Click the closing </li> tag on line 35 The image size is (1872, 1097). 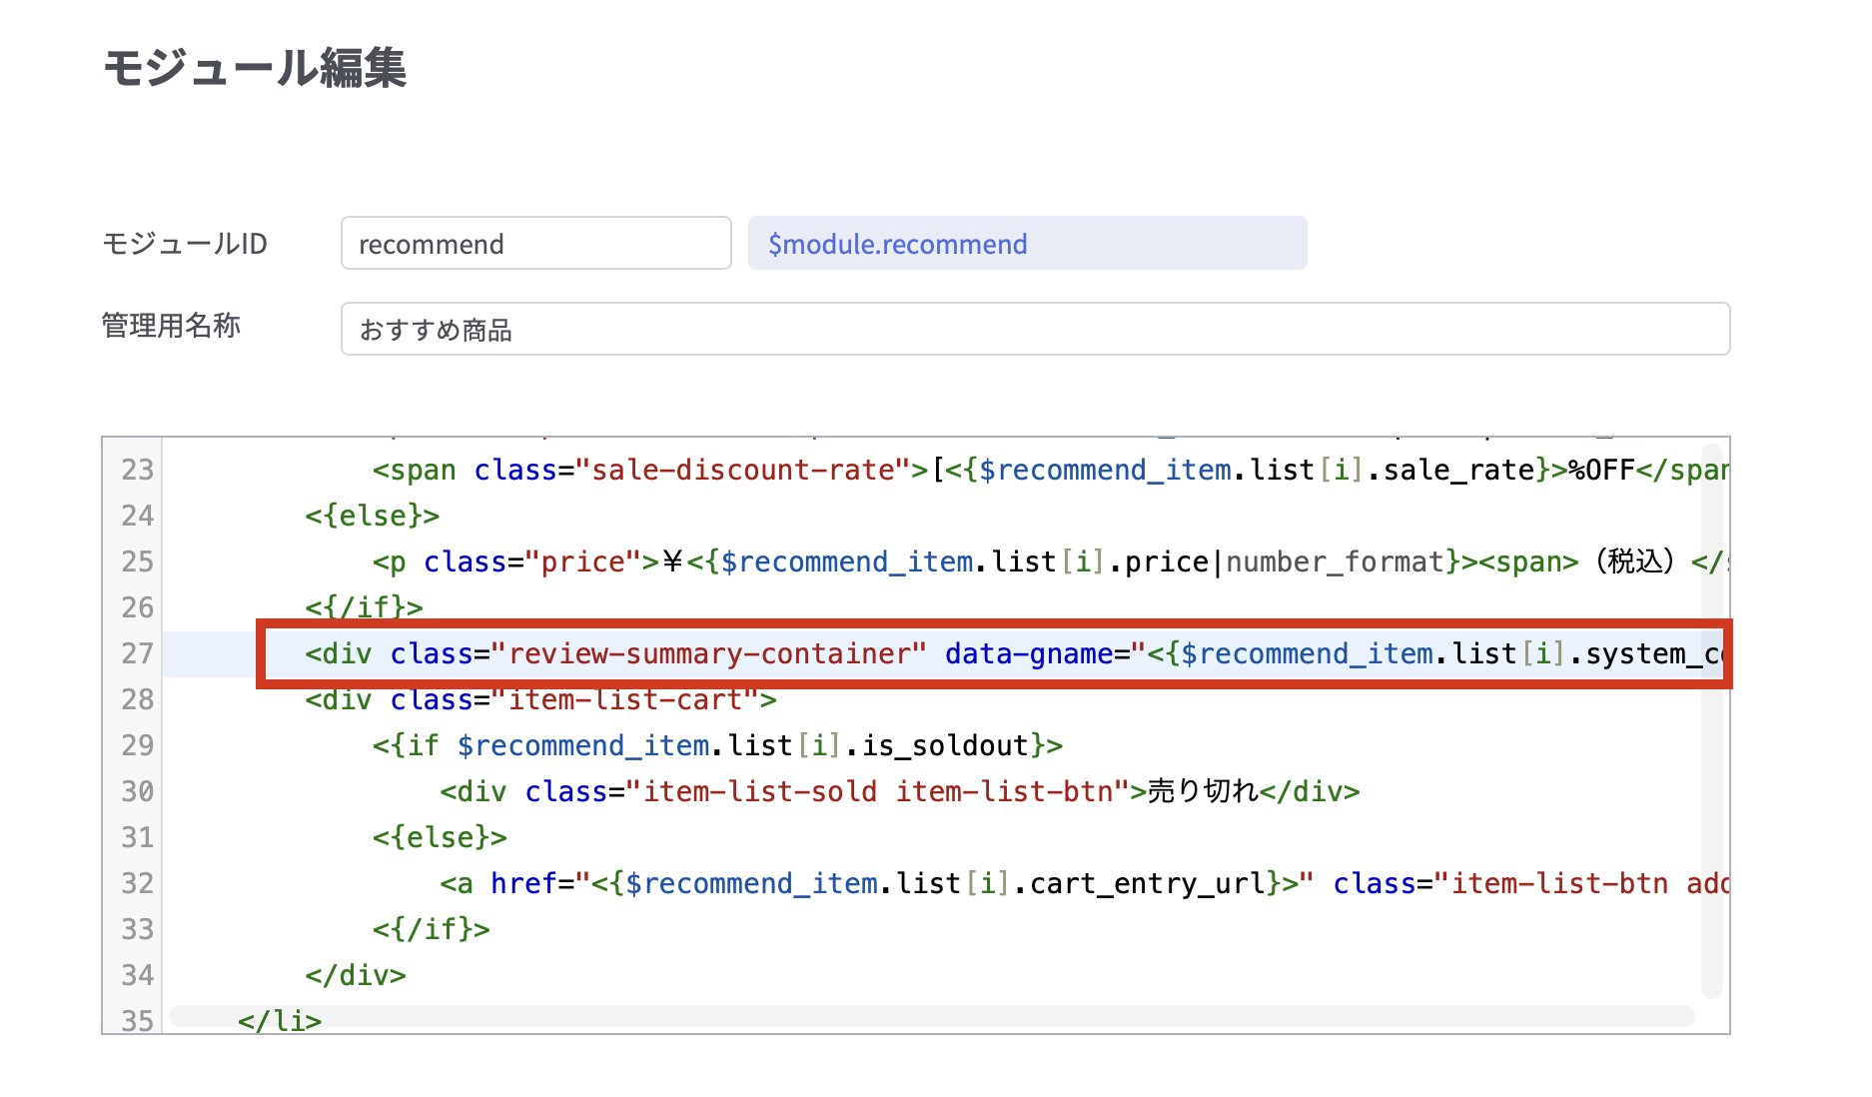point(280,1020)
